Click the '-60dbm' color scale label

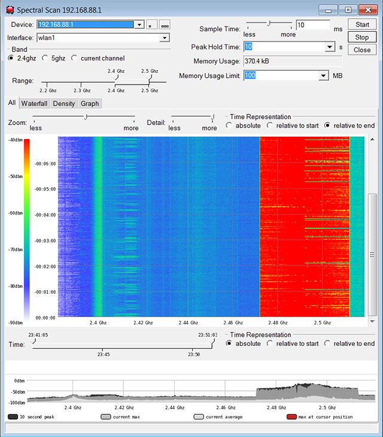16,213
